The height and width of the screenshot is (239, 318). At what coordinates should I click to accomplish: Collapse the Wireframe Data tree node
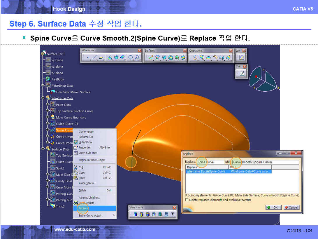43,98
